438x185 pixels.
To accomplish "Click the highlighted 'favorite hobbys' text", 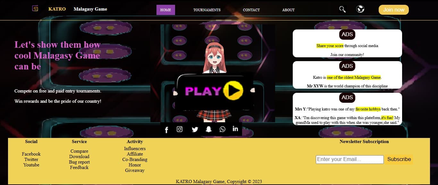I will (x=368, y=109).
